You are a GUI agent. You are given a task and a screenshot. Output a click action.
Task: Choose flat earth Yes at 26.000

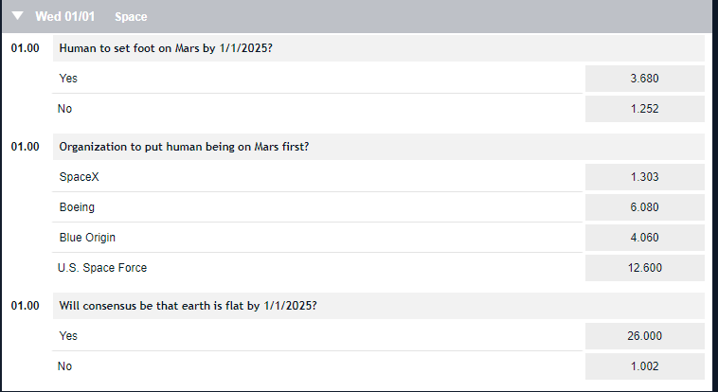[645, 336]
